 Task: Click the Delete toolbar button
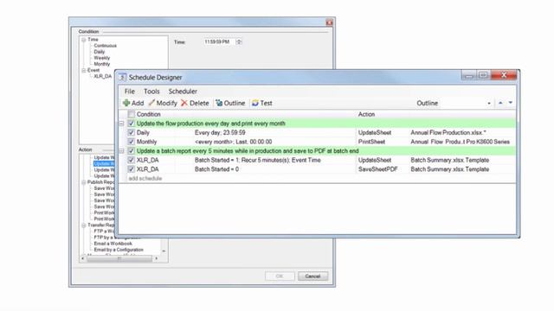195,103
